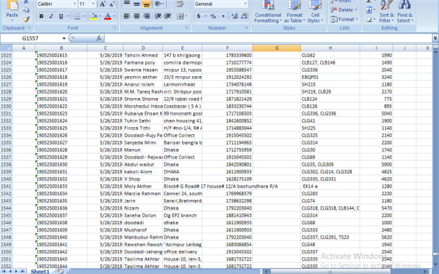Click the Increase Decimal icon
The width and height of the screenshot is (439, 274).
click(x=234, y=16)
